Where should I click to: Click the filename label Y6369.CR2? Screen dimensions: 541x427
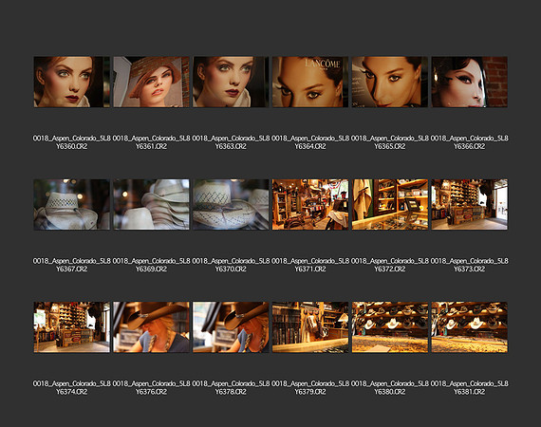[x=151, y=265]
